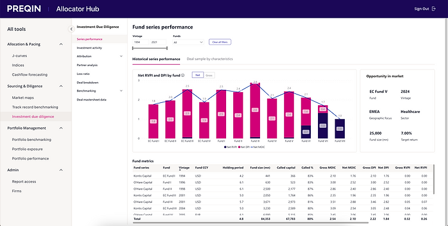The width and height of the screenshot is (448, 226).
Task: Switch to Historical series performance tab
Action: [x=156, y=59]
